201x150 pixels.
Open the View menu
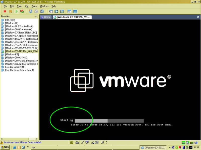tap(19, 6)
